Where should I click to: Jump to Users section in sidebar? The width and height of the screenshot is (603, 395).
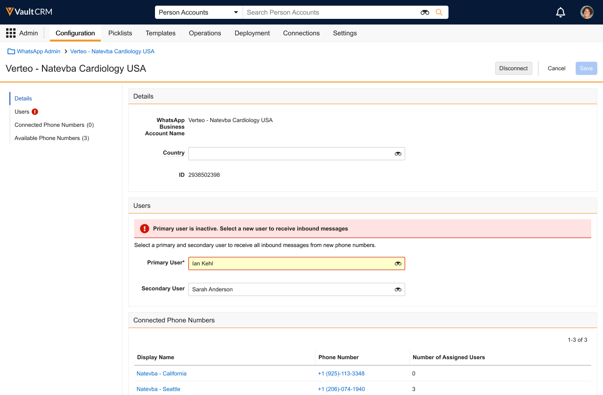[x=22, y=112]
